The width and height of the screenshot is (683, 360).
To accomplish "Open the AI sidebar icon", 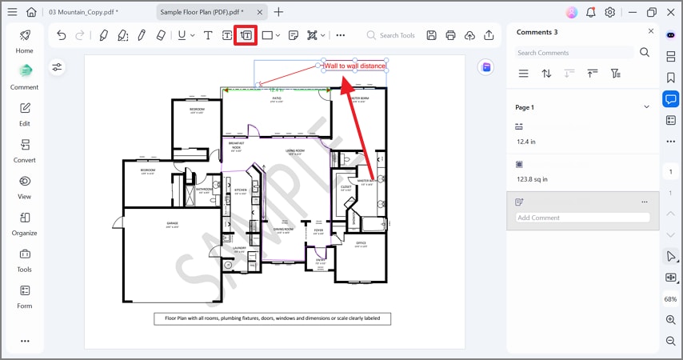I will (x=671, y=35).
